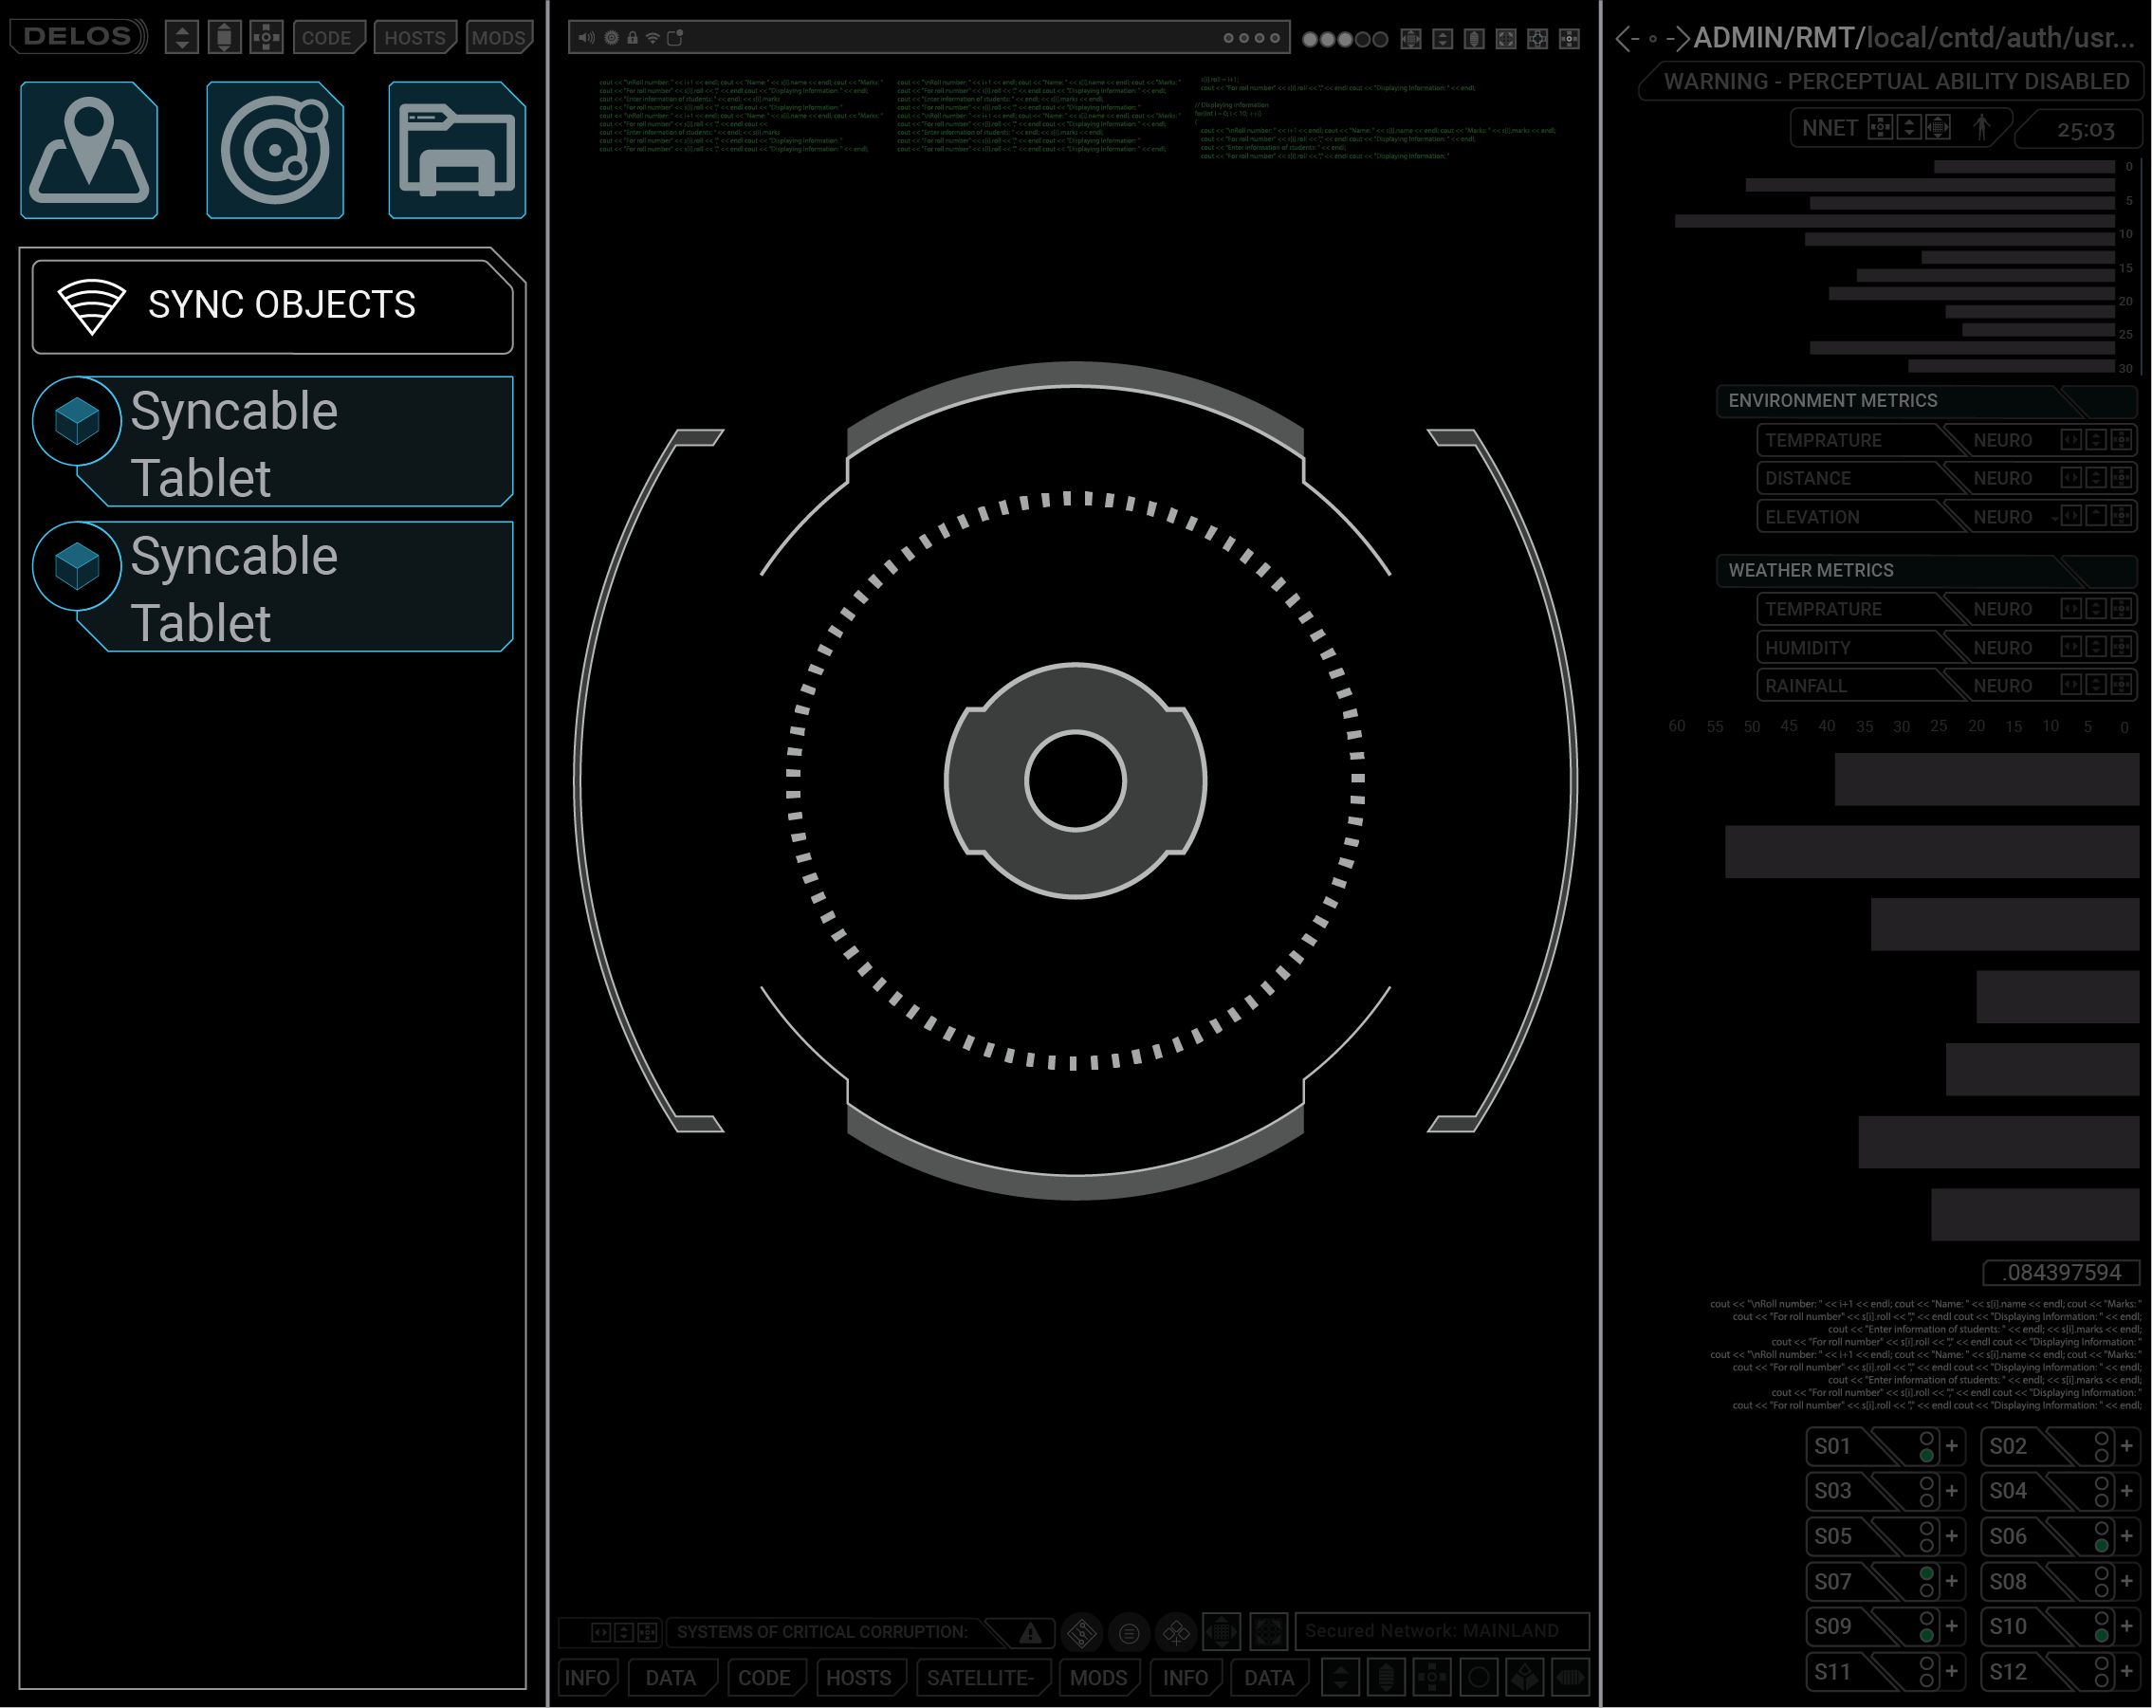Click the HUMIDITY up-down stepper icon

click(x=2096, y=647)
